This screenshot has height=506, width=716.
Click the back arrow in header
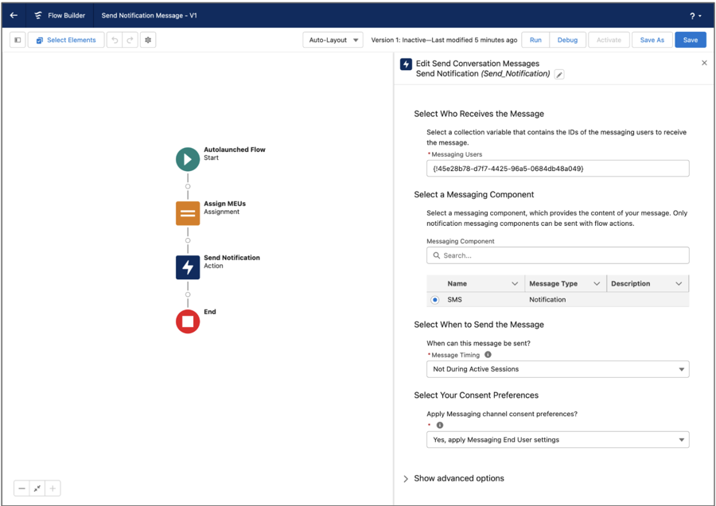[14, 15]
